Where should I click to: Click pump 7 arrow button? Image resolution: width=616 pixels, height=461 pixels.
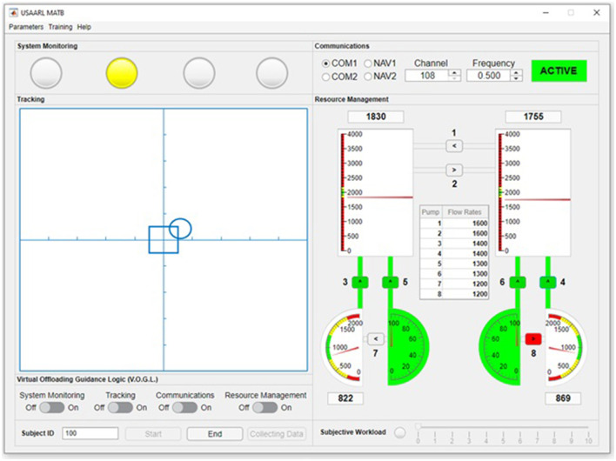[x=376, y=339]
